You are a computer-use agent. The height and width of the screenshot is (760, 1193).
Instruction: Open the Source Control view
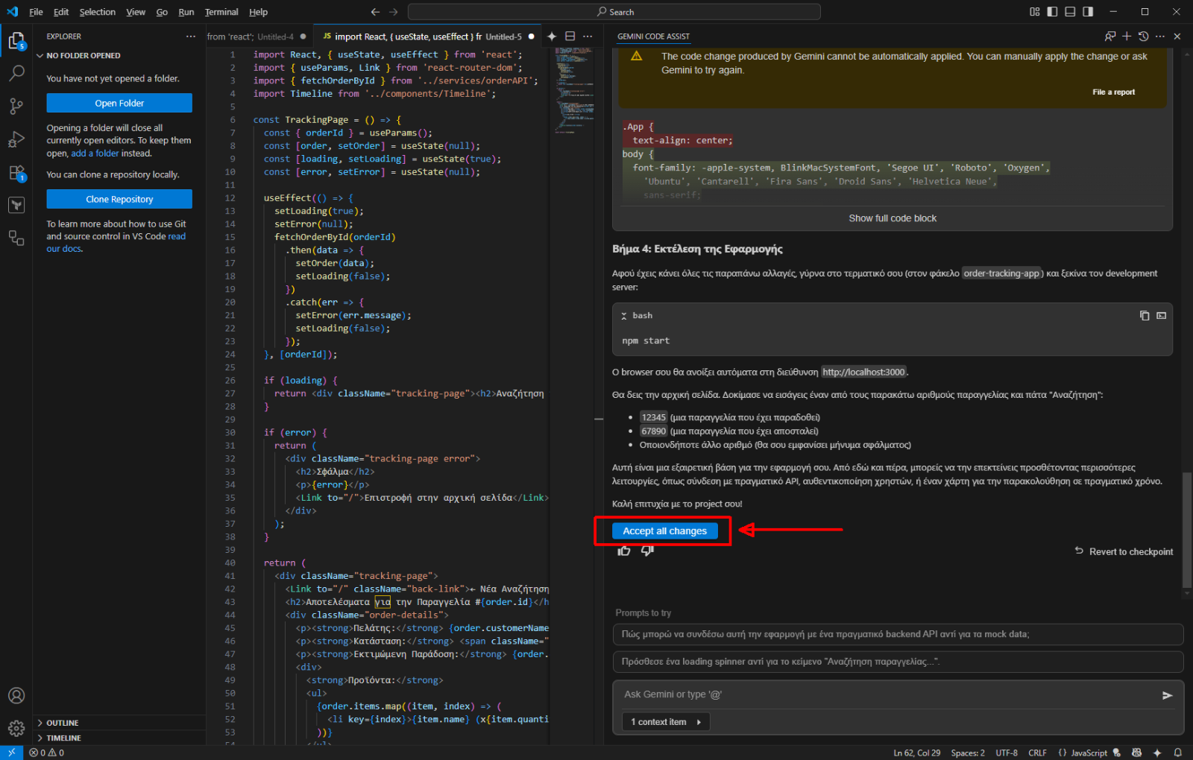click(x=16, y=106)
